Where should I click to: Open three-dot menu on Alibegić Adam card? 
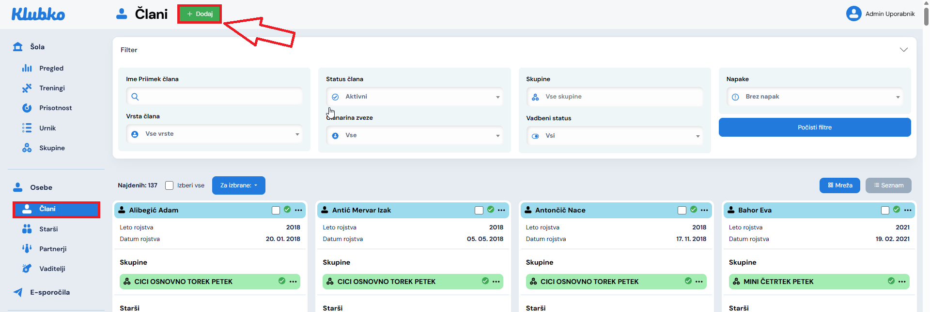click(298, 210)
